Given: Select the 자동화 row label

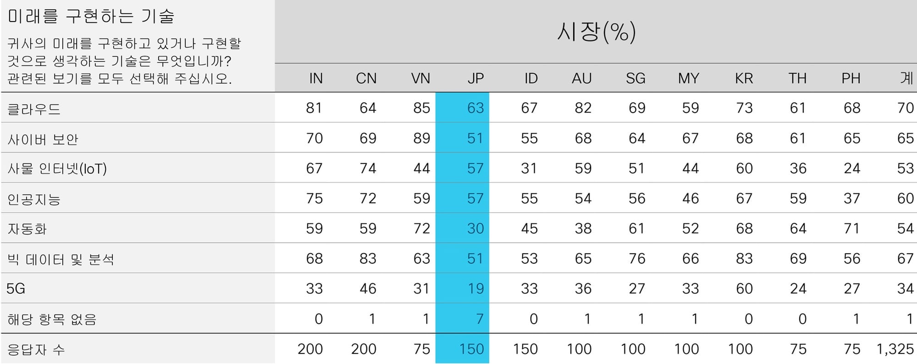Looking at the screenshot, I should click(27, 229).
